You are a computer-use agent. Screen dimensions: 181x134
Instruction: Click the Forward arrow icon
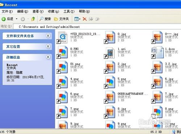click(23, 19)
